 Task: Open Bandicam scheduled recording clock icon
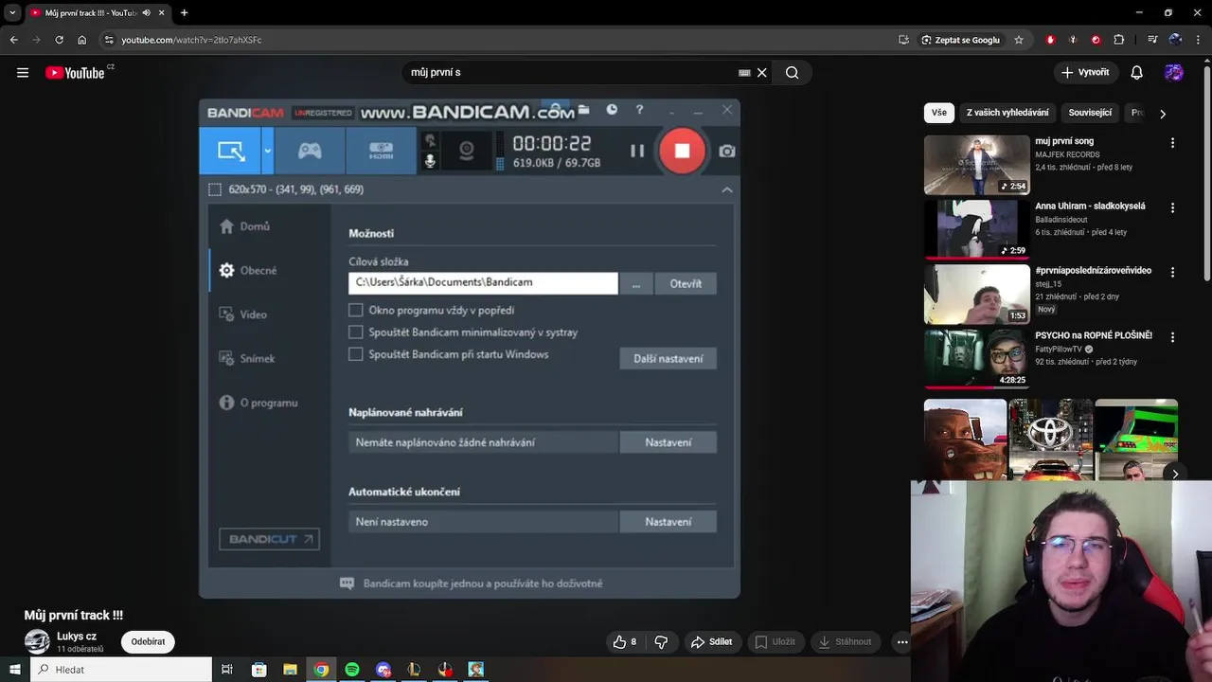[x=612, y=110]
